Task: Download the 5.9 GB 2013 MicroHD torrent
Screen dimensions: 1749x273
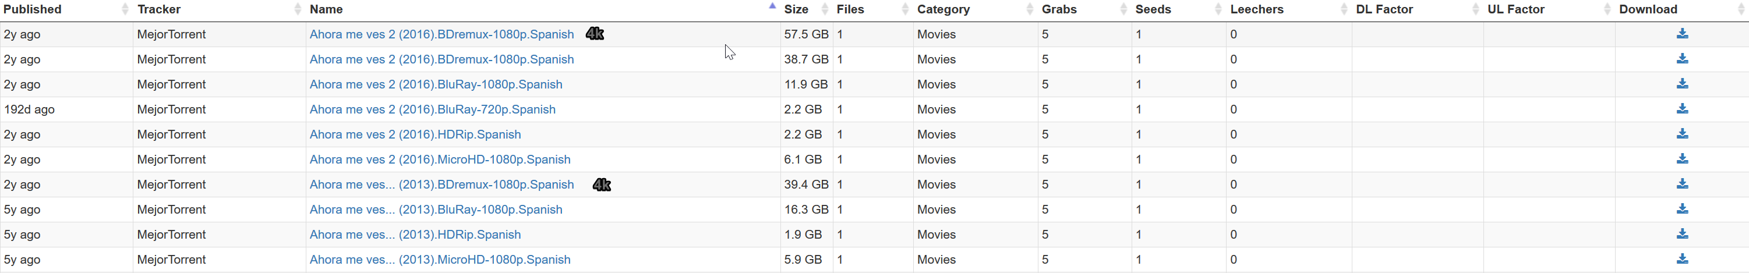Action: (1682, 260)
